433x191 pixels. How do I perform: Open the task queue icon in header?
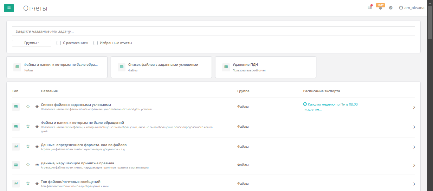pos(370,7)
